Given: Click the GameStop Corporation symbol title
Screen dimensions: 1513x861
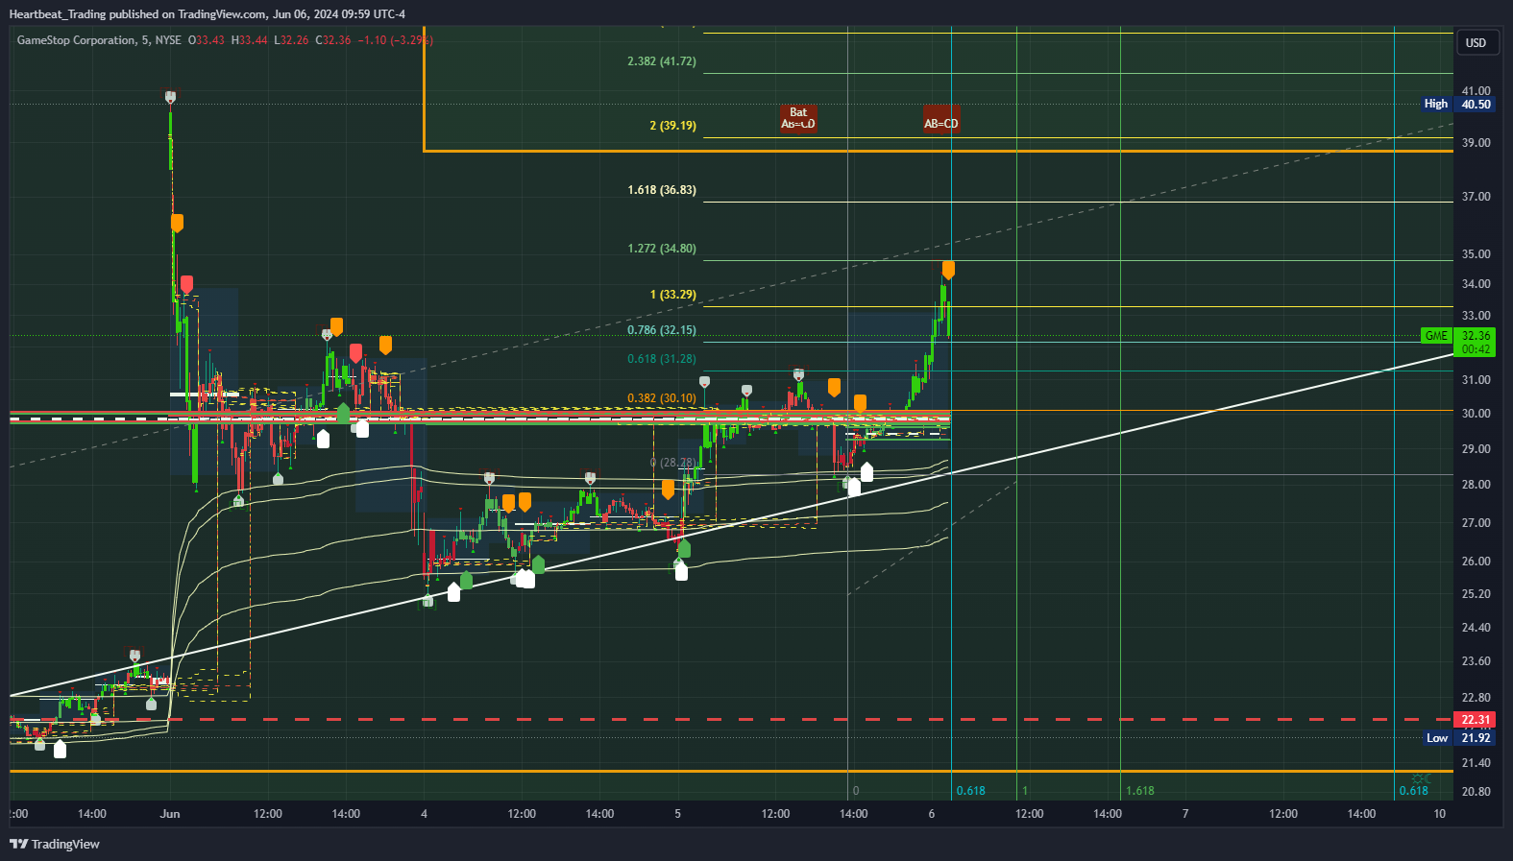Looking at the screenshot, I should [x=76, y=40].
